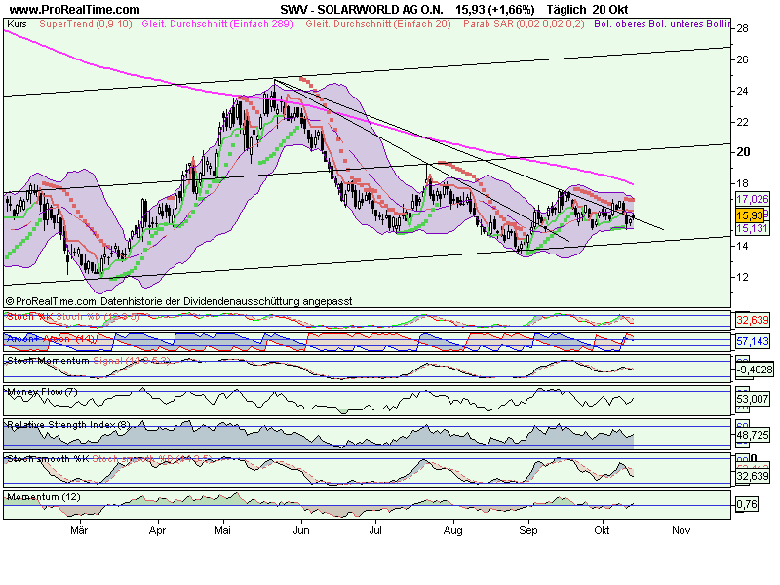Click the ProRealTime copyright notice text
780x585 pixels.
[177, 302]
